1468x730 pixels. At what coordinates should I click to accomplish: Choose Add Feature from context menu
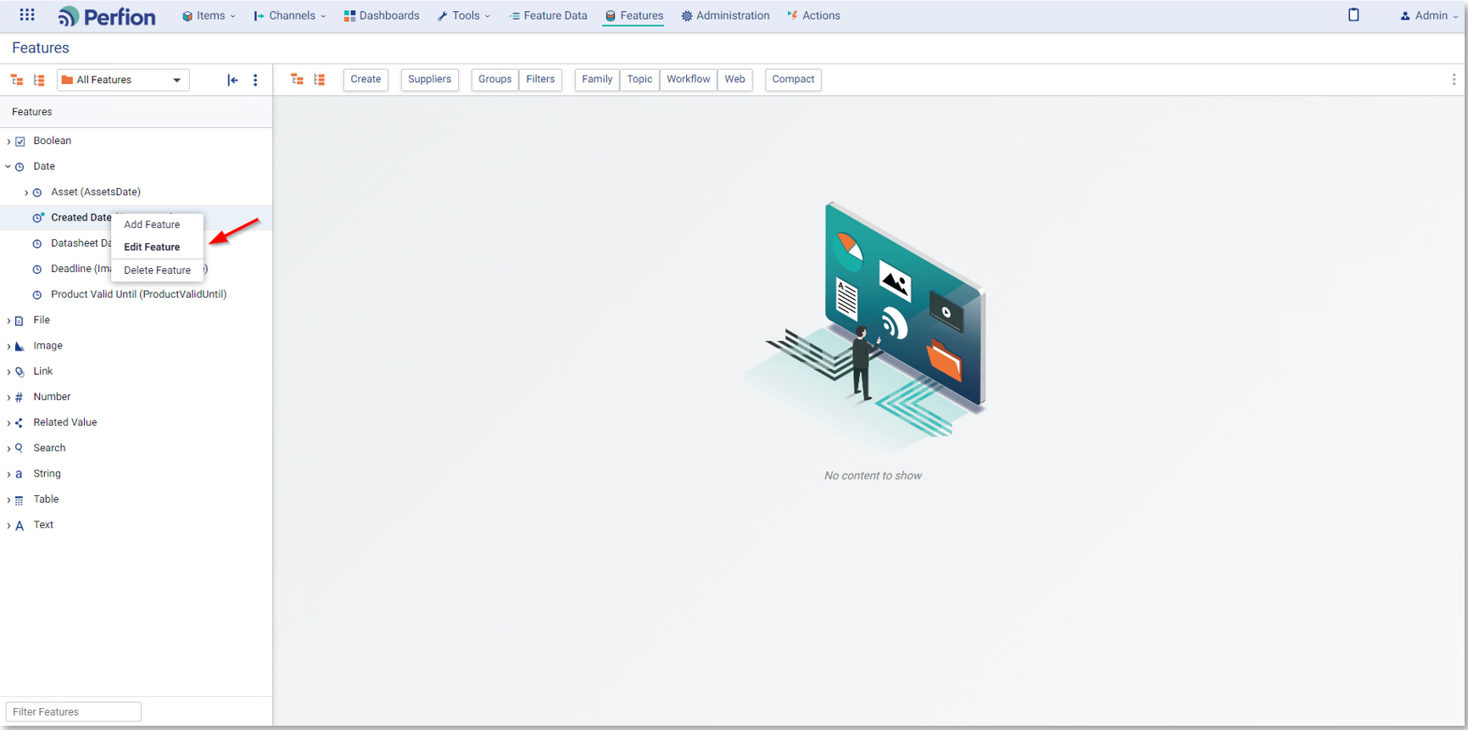coord(152,225)
